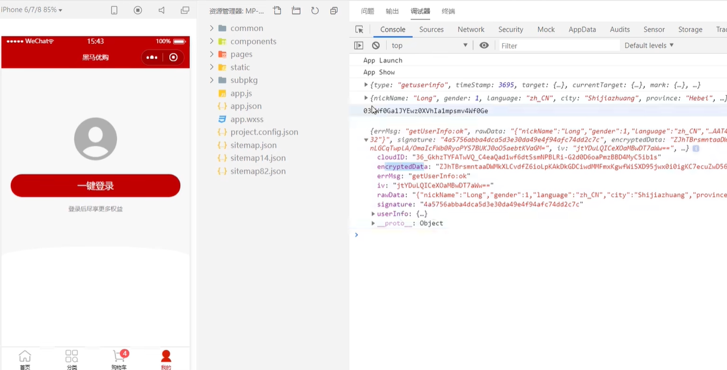The height and width of the screenshot is (370, 727).
Task: Expand the pages folder
Action: [x=241, y=54]
